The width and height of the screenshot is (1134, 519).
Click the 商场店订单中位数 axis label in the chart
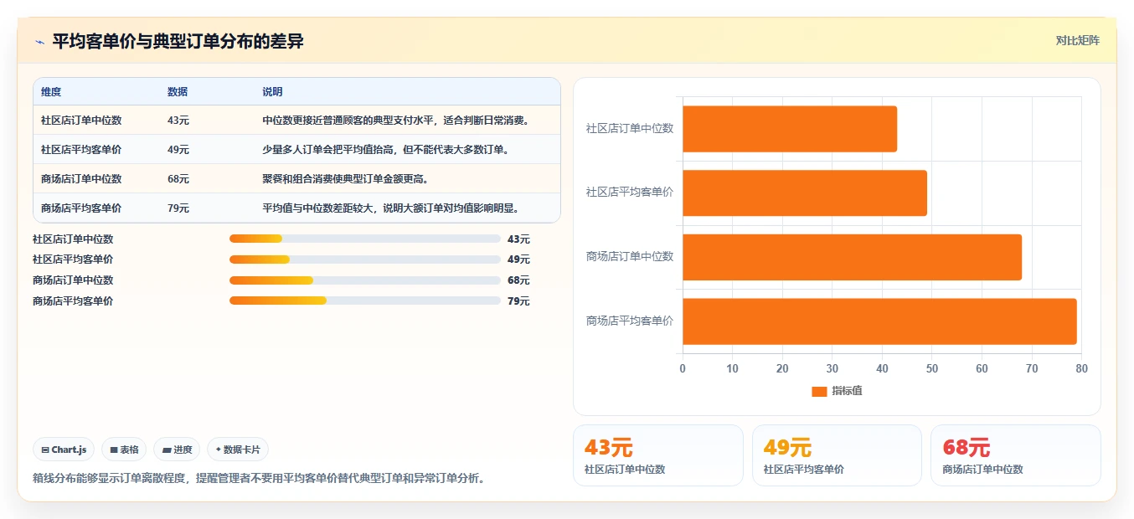point(630,257)
